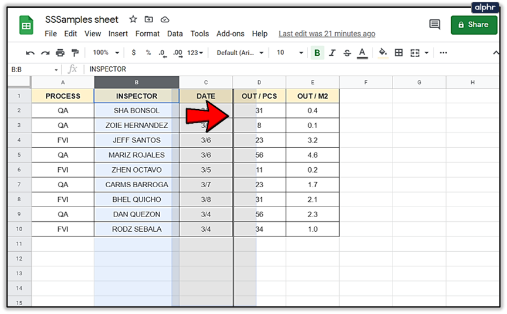This screenshot has width=507, height=314.
Task: Click the move to folder icon
Action: [149, 20]
